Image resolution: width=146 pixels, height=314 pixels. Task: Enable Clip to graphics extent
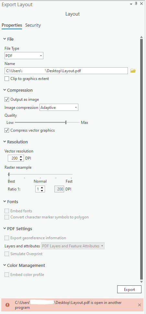[7, 79]
